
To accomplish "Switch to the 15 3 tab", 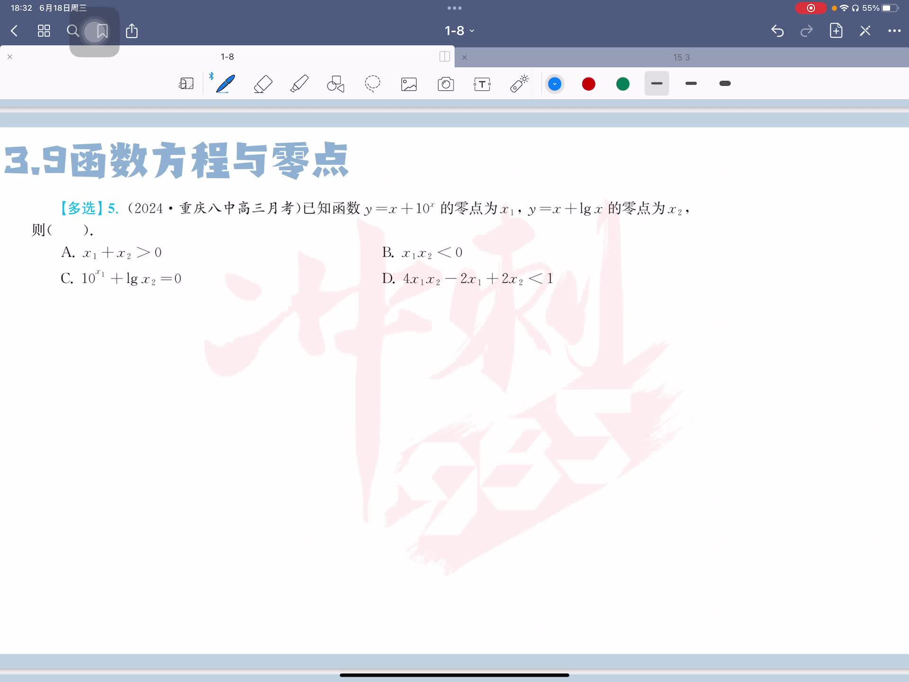I will point(681,57).
